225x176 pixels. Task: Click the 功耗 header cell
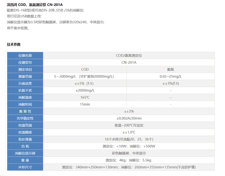coord(25,146)
